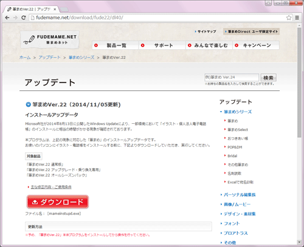Screen dimensions: 304x247
Task: Open the サポート navigation menu
Action: point(162,46)
